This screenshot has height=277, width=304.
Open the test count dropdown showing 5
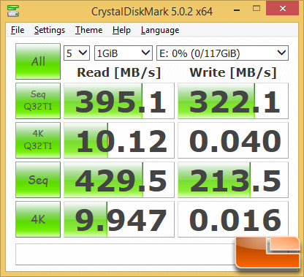(x=77, y=53)
